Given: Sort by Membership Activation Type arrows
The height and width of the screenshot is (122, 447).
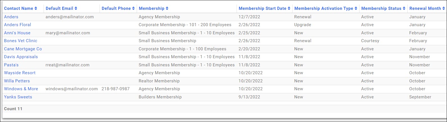Looking at the screenshot, I should [356, 8].
